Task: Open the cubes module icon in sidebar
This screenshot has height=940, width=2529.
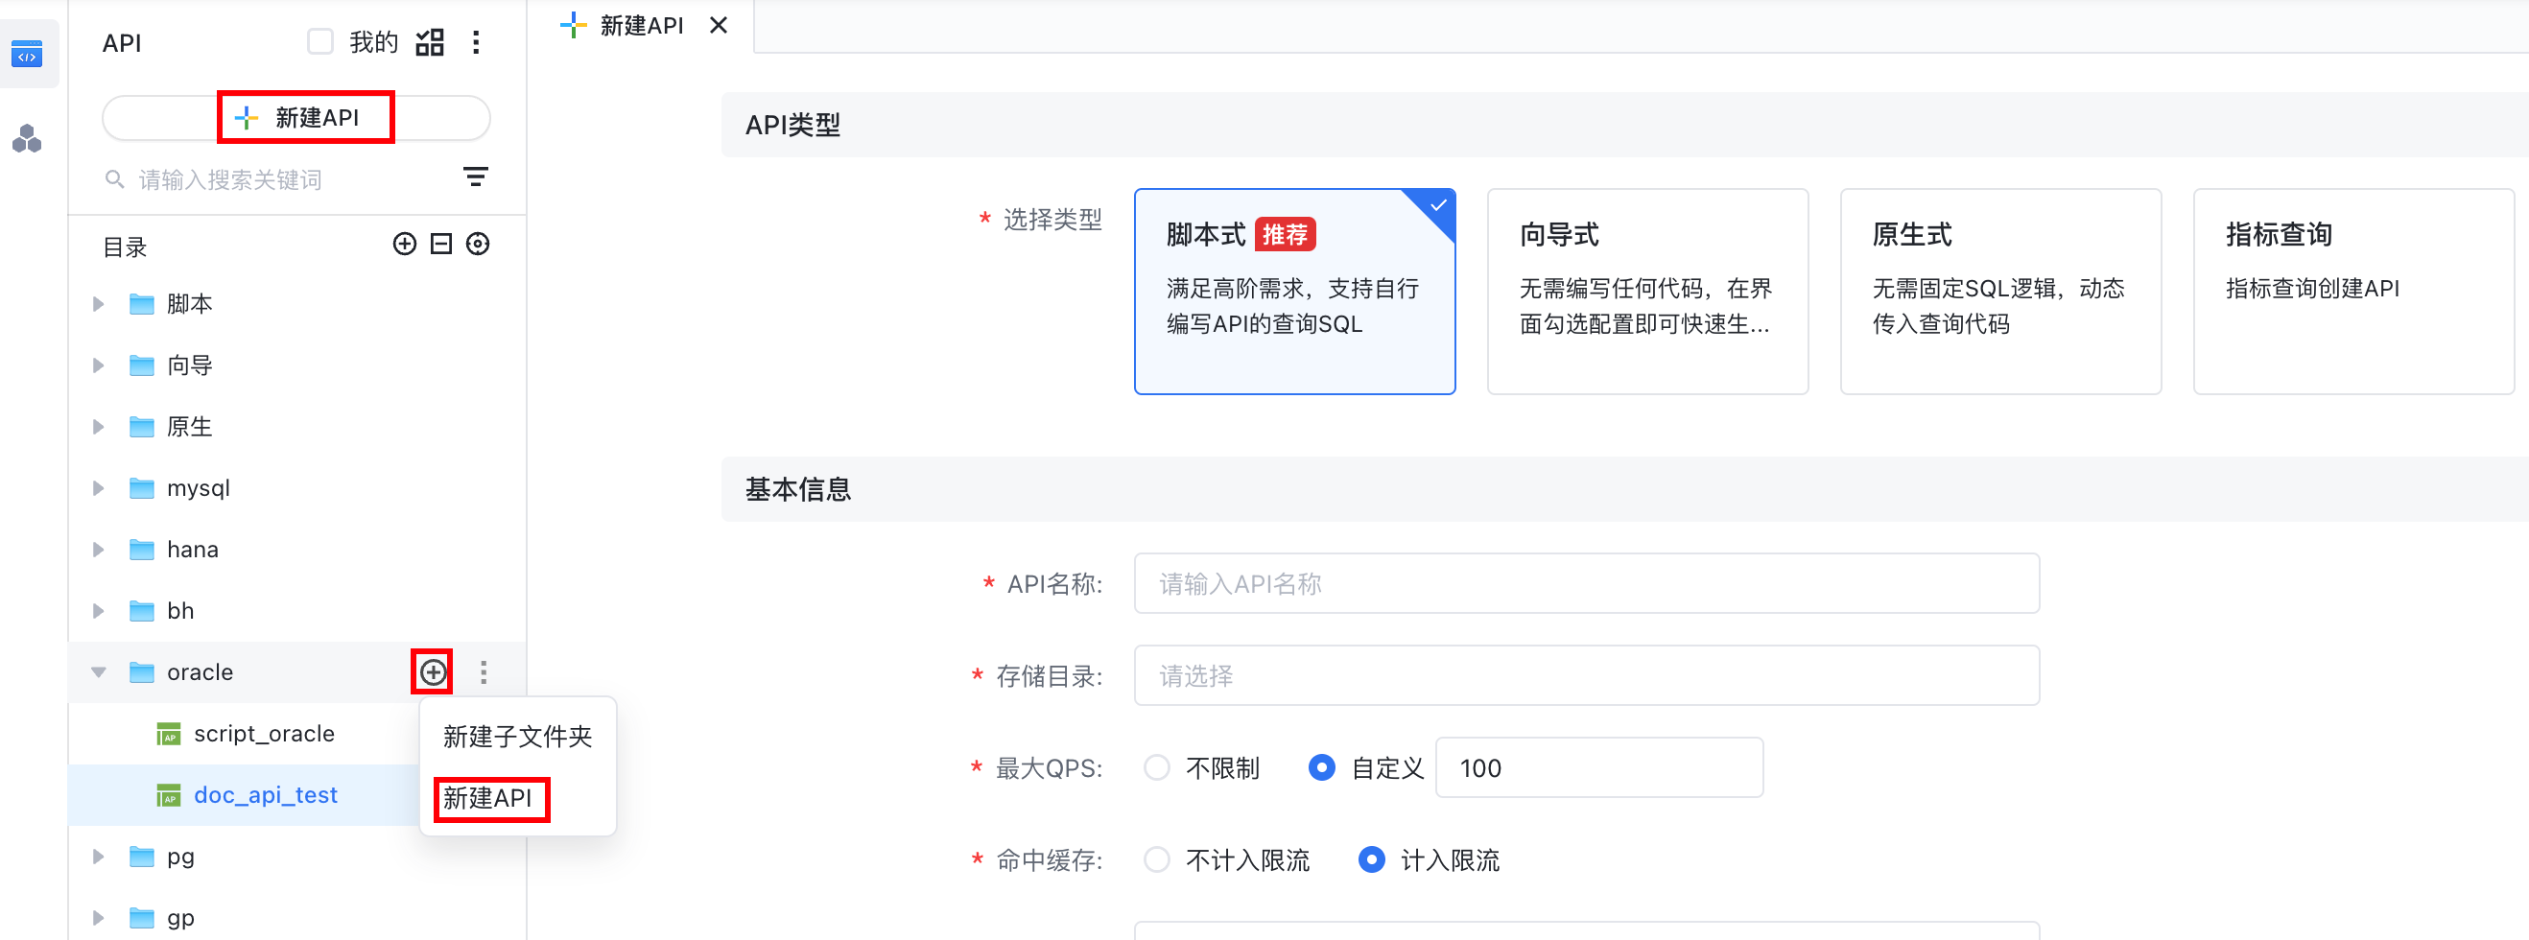Action: tap(28, 139)
